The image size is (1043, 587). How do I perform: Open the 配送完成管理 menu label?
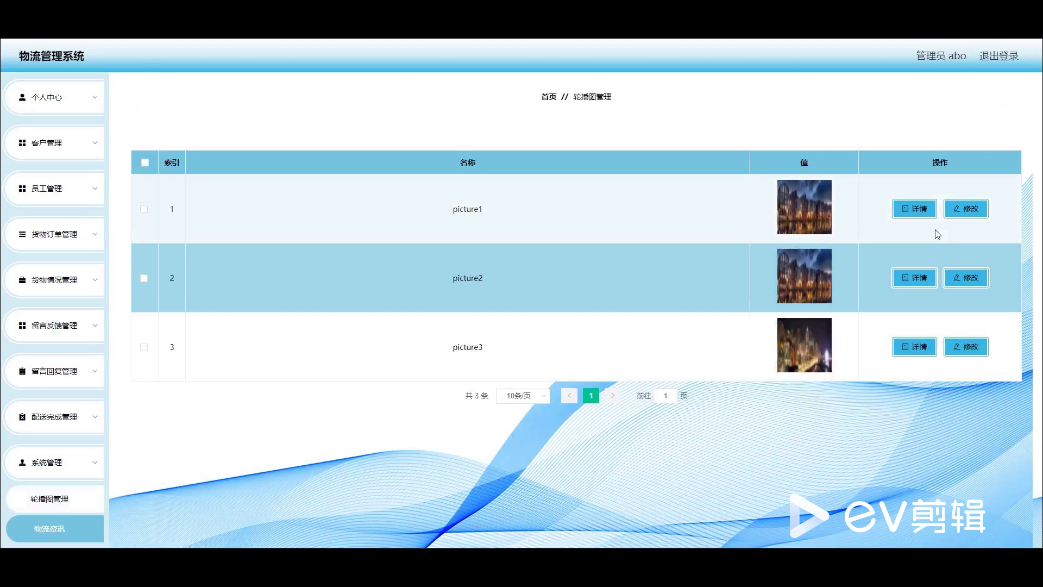click(54, 417)
